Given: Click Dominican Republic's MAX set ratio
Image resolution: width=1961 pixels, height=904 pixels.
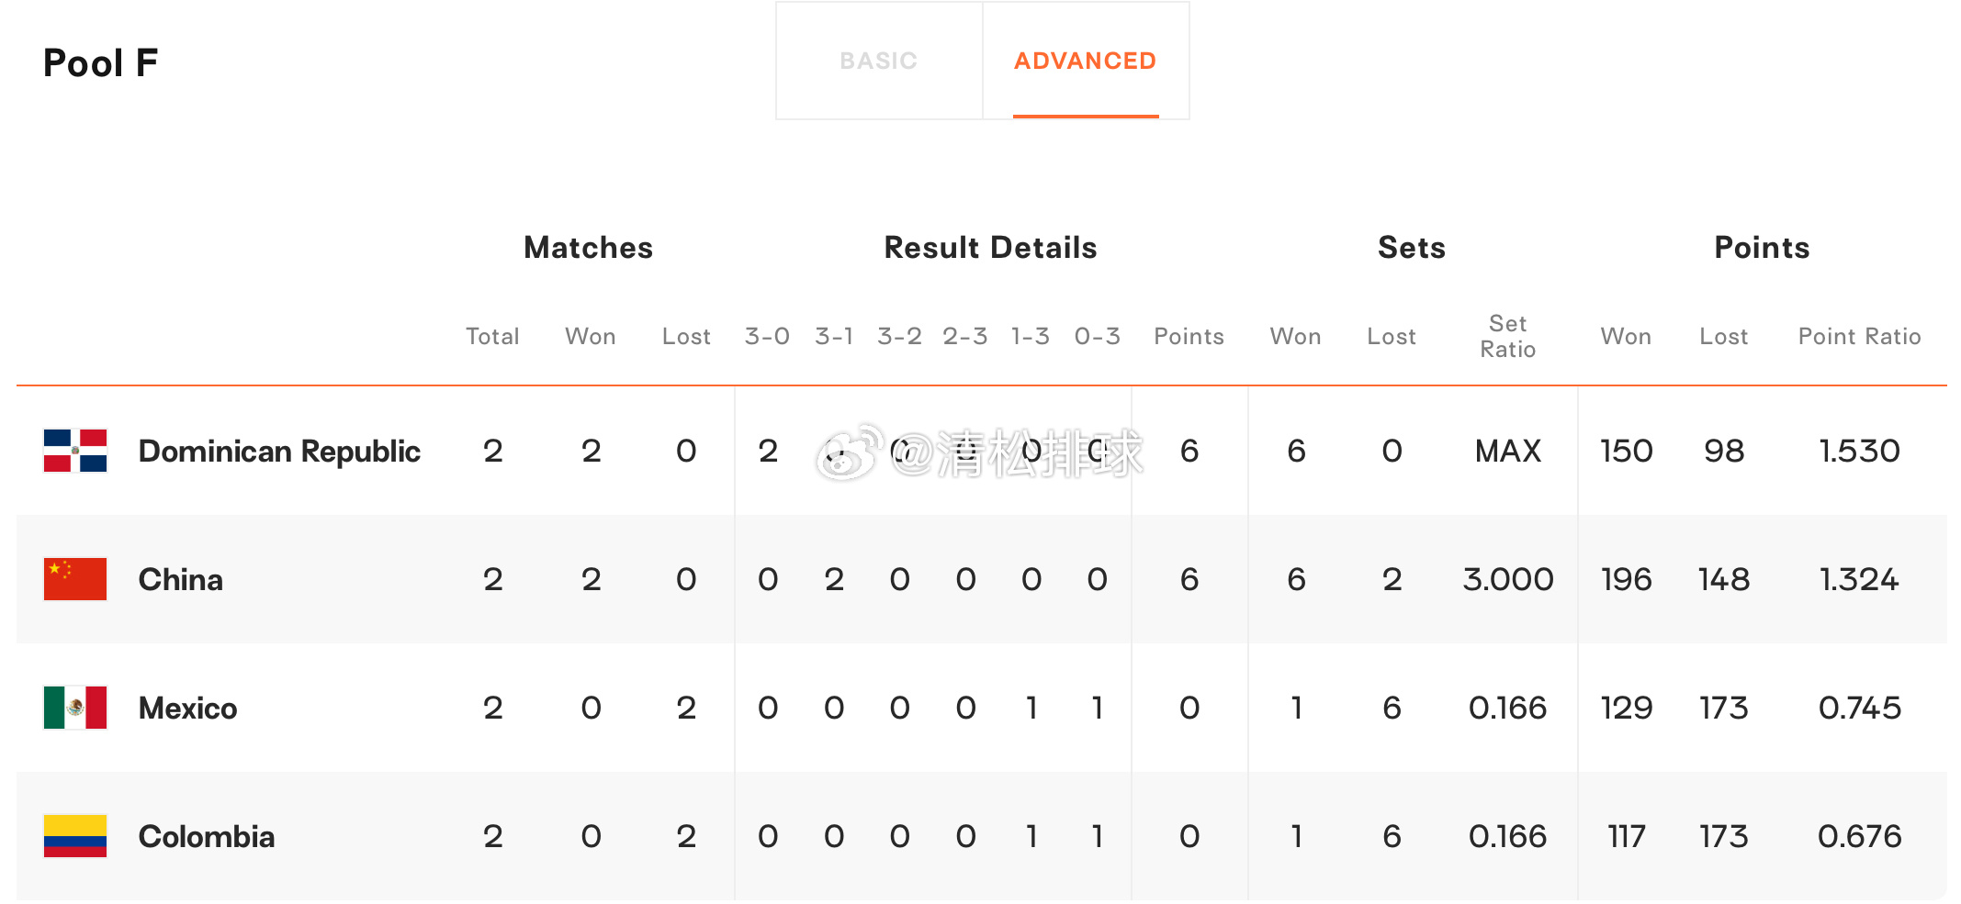Looking at the screenshot, I should (x=1508, y=451).
